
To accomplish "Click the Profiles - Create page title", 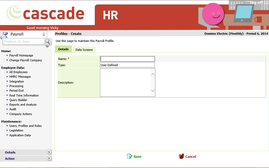I will pyautogui.click(x=68, y=34).
